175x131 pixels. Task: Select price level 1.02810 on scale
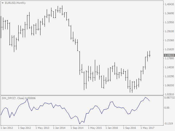(x=170, y=94)
